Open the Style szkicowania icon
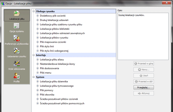 coord(17,63)
